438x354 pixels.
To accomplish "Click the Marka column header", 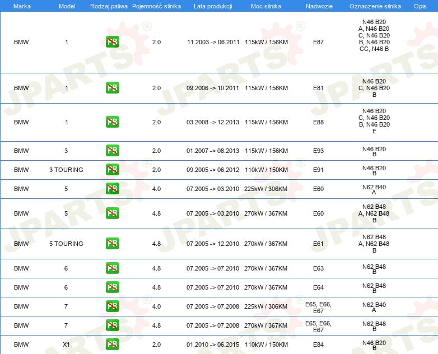I will (22, 6).
